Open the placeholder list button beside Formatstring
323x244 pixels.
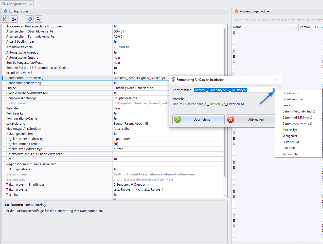point(274,90)
